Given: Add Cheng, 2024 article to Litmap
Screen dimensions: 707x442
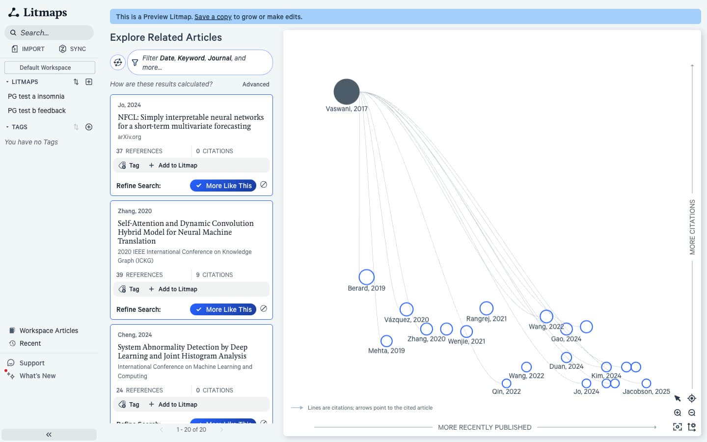Looking at the screenshot, I should (173, 405).
